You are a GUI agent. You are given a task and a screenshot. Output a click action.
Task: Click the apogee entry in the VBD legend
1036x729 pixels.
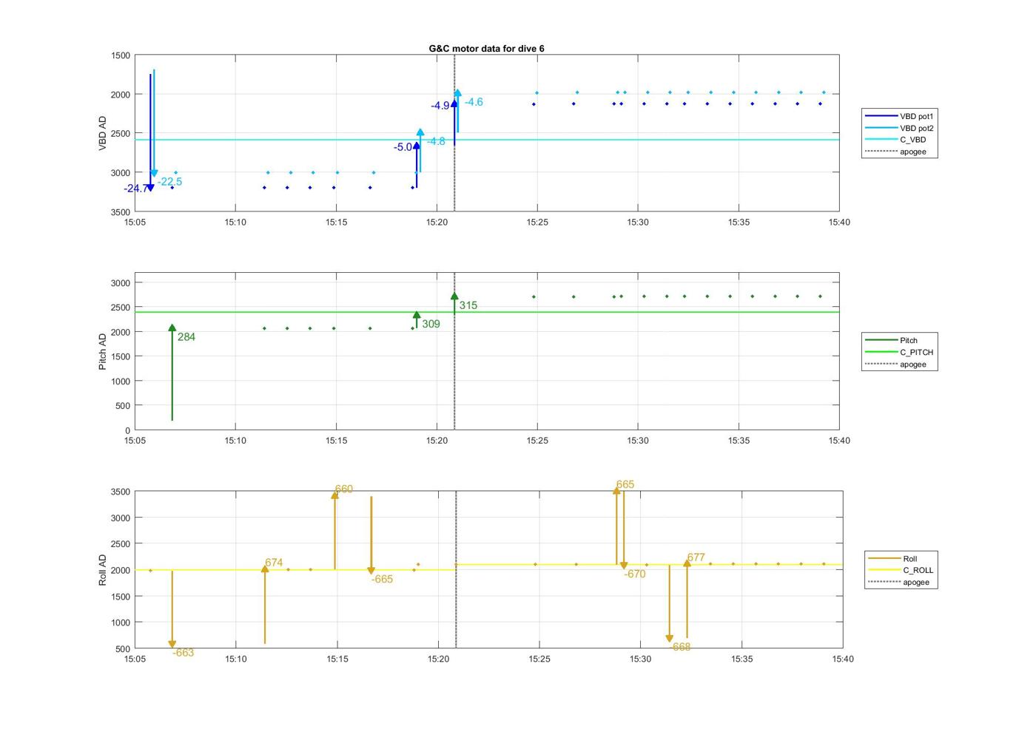click(895, 152)
